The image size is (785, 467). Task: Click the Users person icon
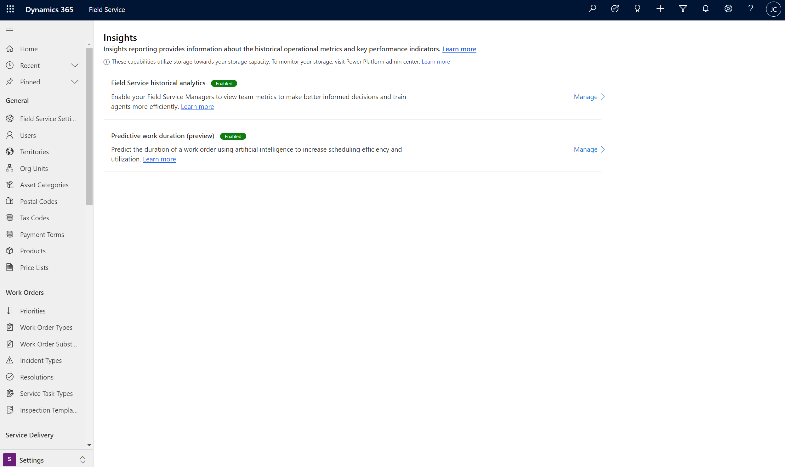click(x=10, y=135)
